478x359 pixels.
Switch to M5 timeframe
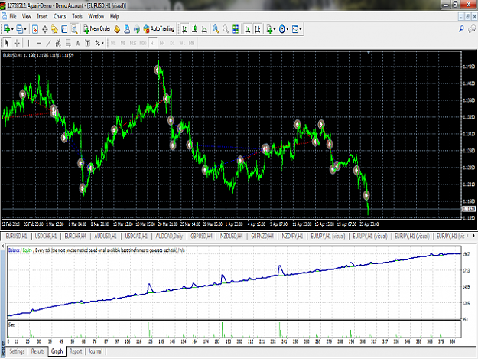(x=123, y=44)
